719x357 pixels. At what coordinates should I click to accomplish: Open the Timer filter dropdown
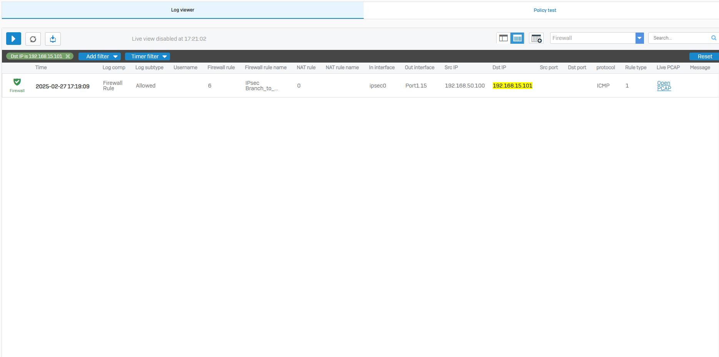[x=147, y=56]
